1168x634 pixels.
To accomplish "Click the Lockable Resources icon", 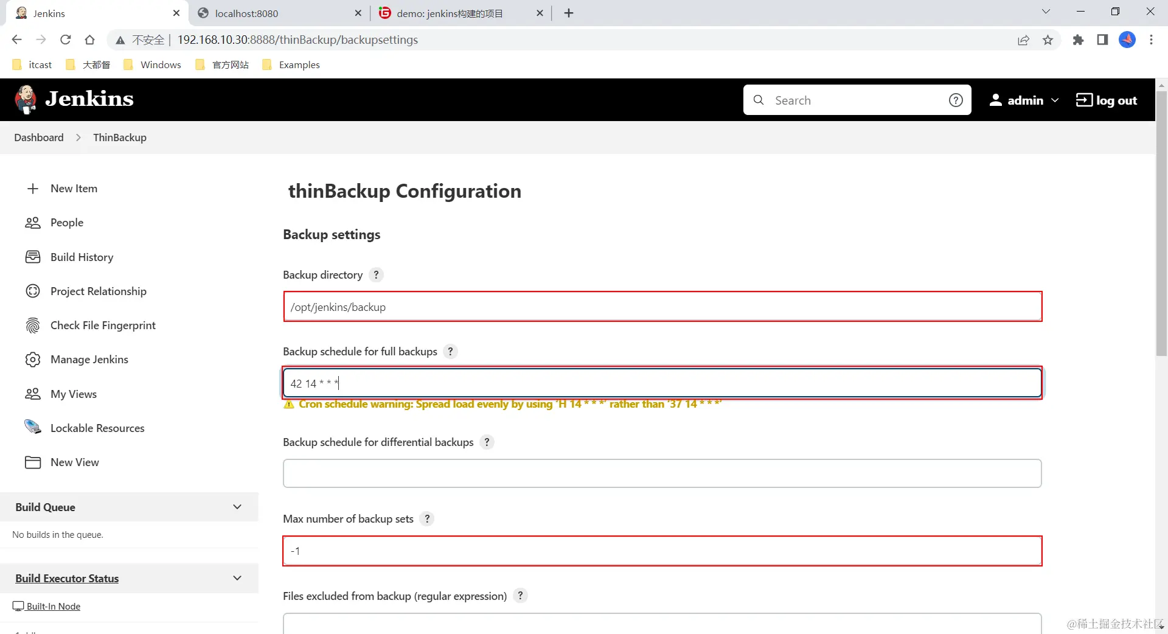I will click(x=33, y=428).
